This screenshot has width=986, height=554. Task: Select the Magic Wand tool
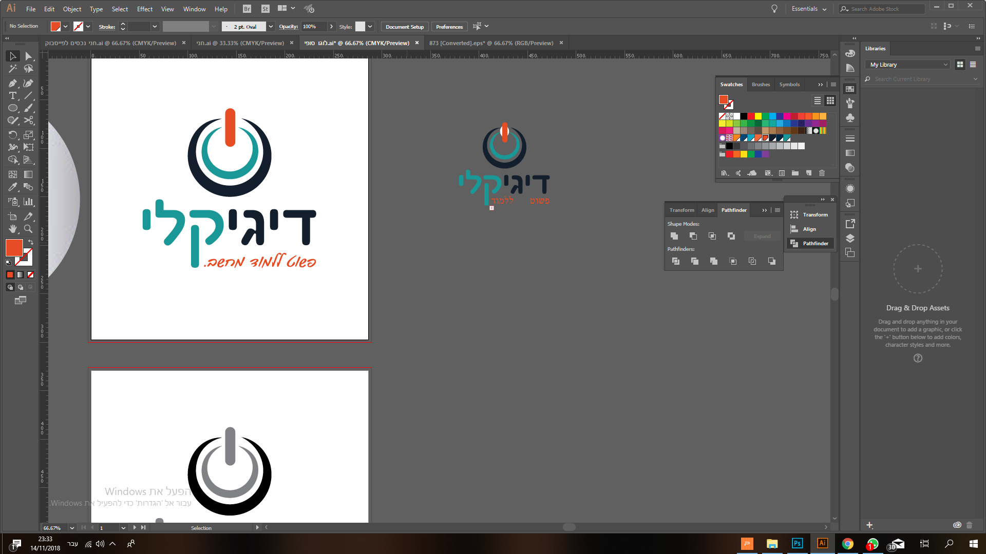13,69
